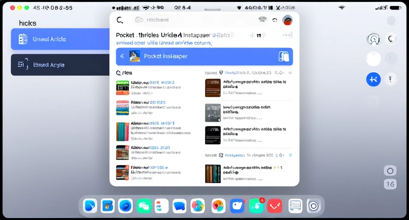Click the gray Wi-Fi signal icon beside the avatar

point(263,19)
